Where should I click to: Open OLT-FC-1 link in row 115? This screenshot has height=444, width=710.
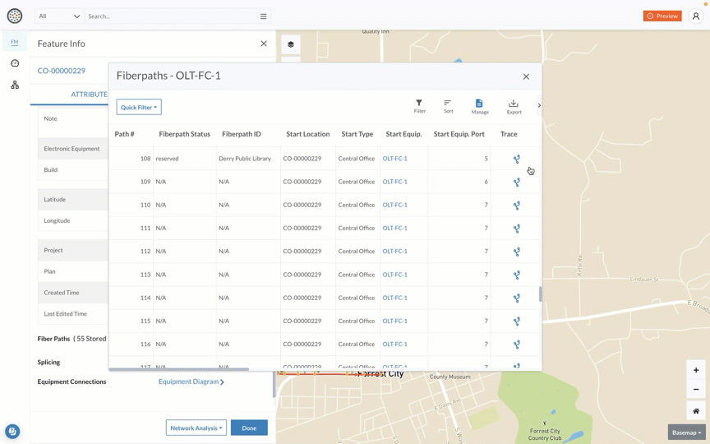(394, 321)
